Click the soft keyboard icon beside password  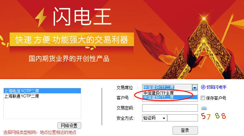click(x=204, y=108)
